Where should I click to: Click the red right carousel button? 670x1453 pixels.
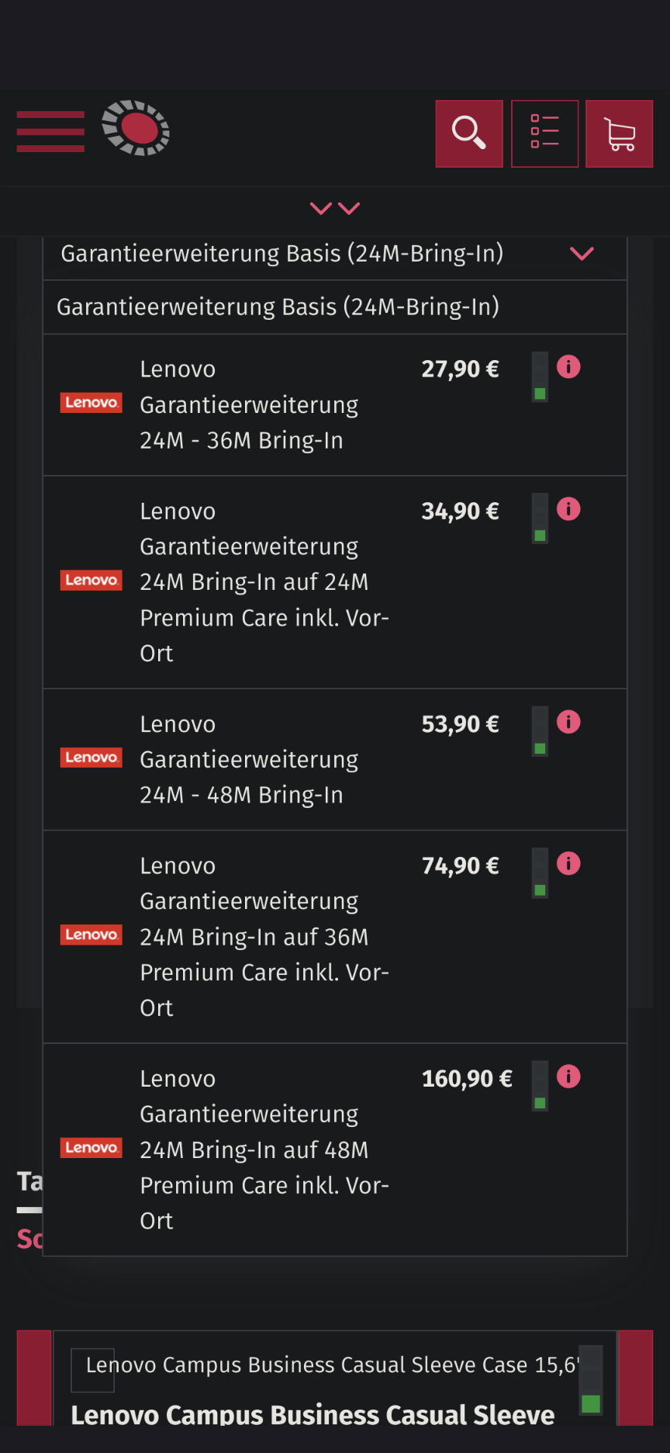click(635, 1378)
